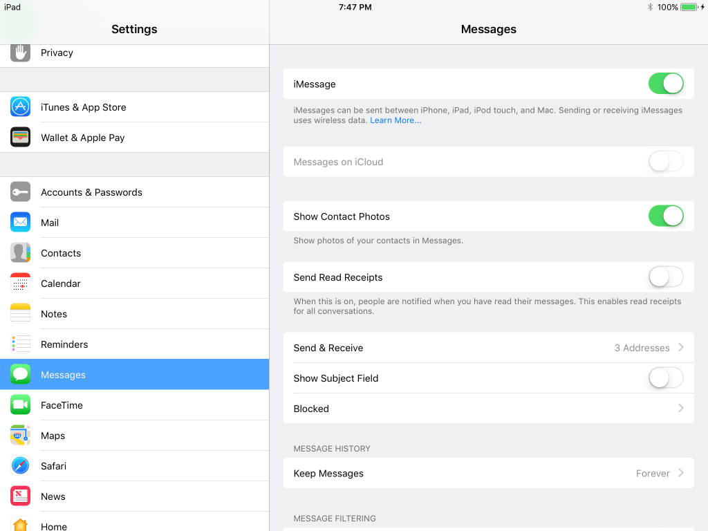Tap the Privacy hand icon
Screen dimensions: 708x531
(20, 53)
